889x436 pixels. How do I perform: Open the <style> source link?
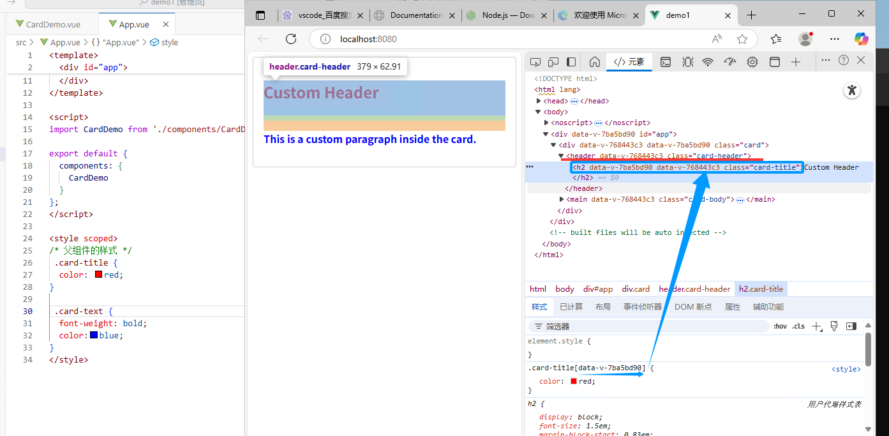[x=846, y=369]
